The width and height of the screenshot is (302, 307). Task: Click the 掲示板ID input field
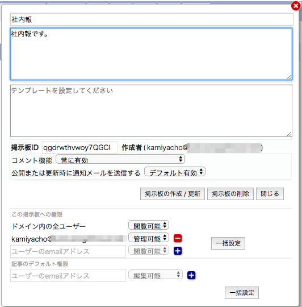coord(80,147)
